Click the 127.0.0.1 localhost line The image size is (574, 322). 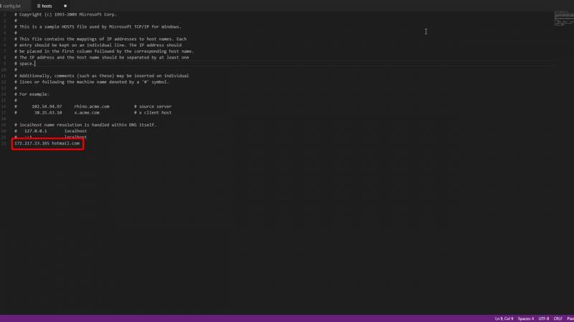click(x=50, y=131)
